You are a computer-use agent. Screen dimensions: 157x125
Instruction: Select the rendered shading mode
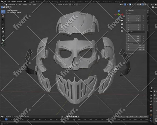pos(145,4)
